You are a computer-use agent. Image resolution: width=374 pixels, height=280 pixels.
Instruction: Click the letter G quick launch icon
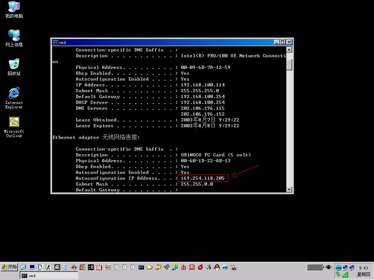pyautogui.click(x=57, y=267)
